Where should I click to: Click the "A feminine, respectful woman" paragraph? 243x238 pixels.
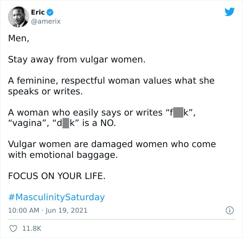[111, 86]
